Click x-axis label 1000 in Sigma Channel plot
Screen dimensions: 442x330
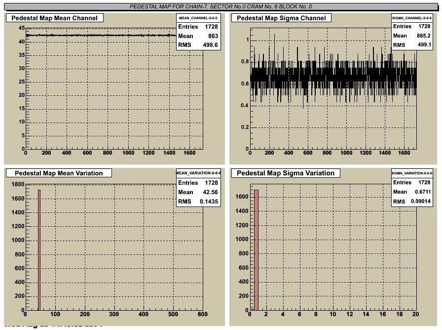click(346, 153)
